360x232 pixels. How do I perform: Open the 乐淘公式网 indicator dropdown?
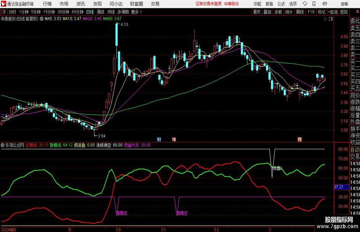(x=3, y=145)
